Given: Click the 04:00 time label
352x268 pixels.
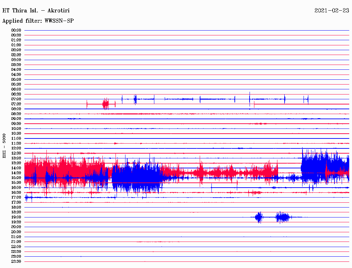Looking at the screenshot, I should pos(16,70).
